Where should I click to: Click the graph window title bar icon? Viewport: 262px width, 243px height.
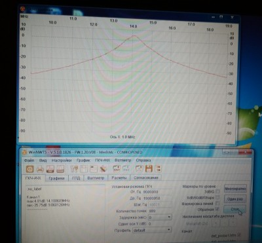tap(23, 9)
